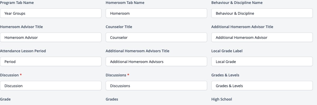Screen dimensions: 317x105
Task: Select the Behaviour & Discipline Name text box
Action: tap(262, 13)
